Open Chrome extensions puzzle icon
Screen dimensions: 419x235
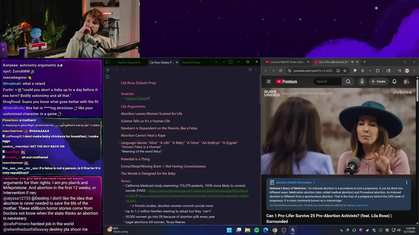click(377, 70)
